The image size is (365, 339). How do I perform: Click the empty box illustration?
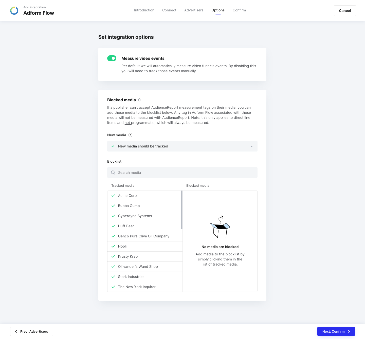click(220, 227)
